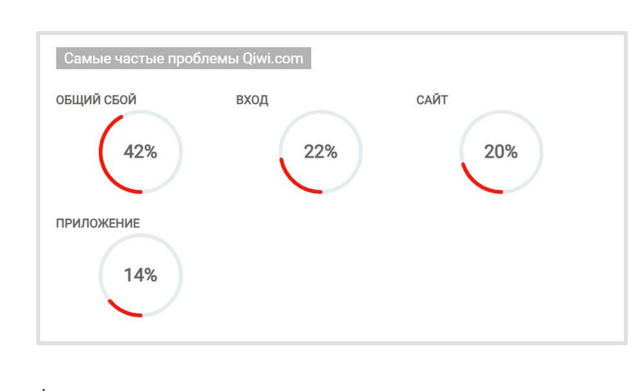
Task: Select the "ОБЩИЙ СБОЙ" label
Action: 96,100
